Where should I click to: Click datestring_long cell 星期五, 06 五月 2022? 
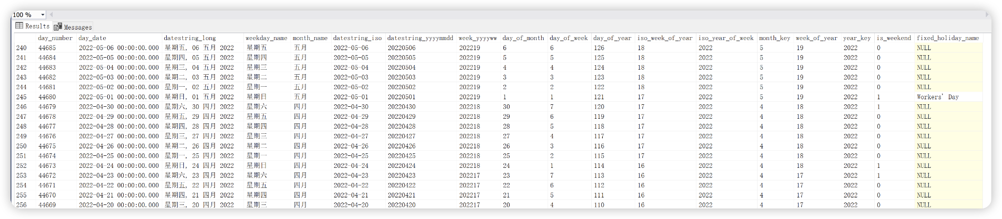point(202,48)
